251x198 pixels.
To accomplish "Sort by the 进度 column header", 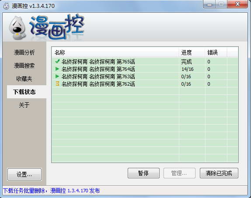I will click(x=192, y=52).
